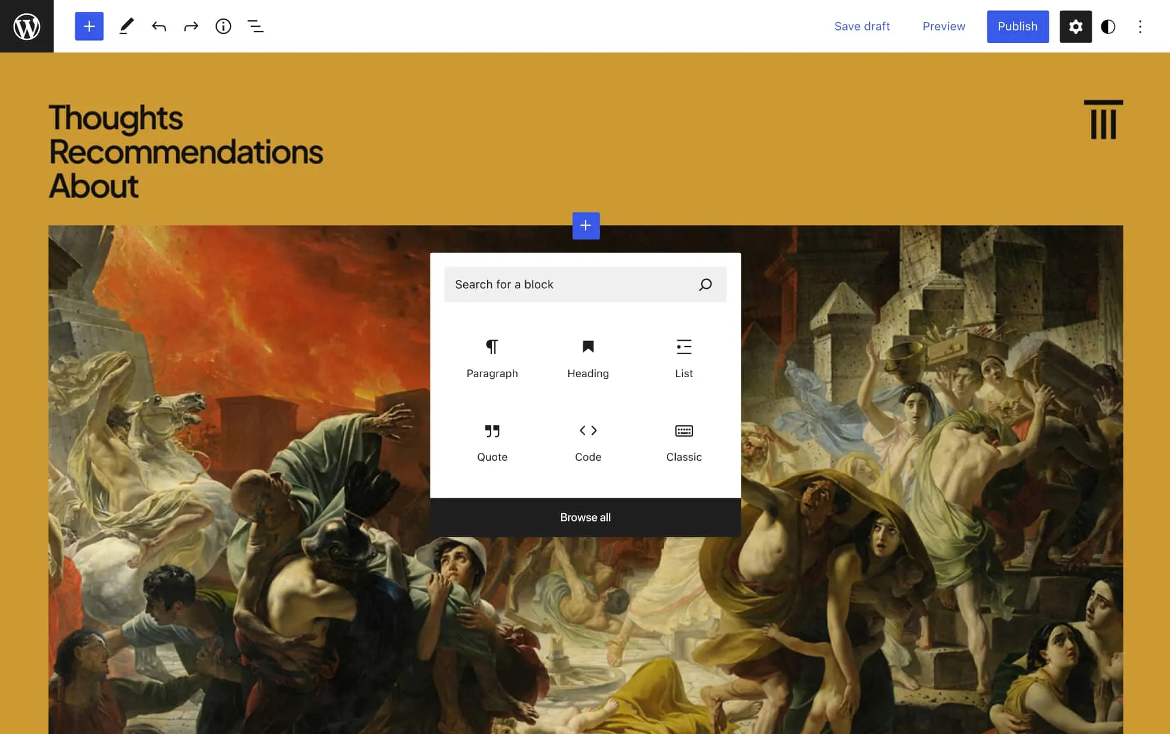Screen dimensions: 1170x734
Task: Click the document info icon
Action: [x=223, y=26]
